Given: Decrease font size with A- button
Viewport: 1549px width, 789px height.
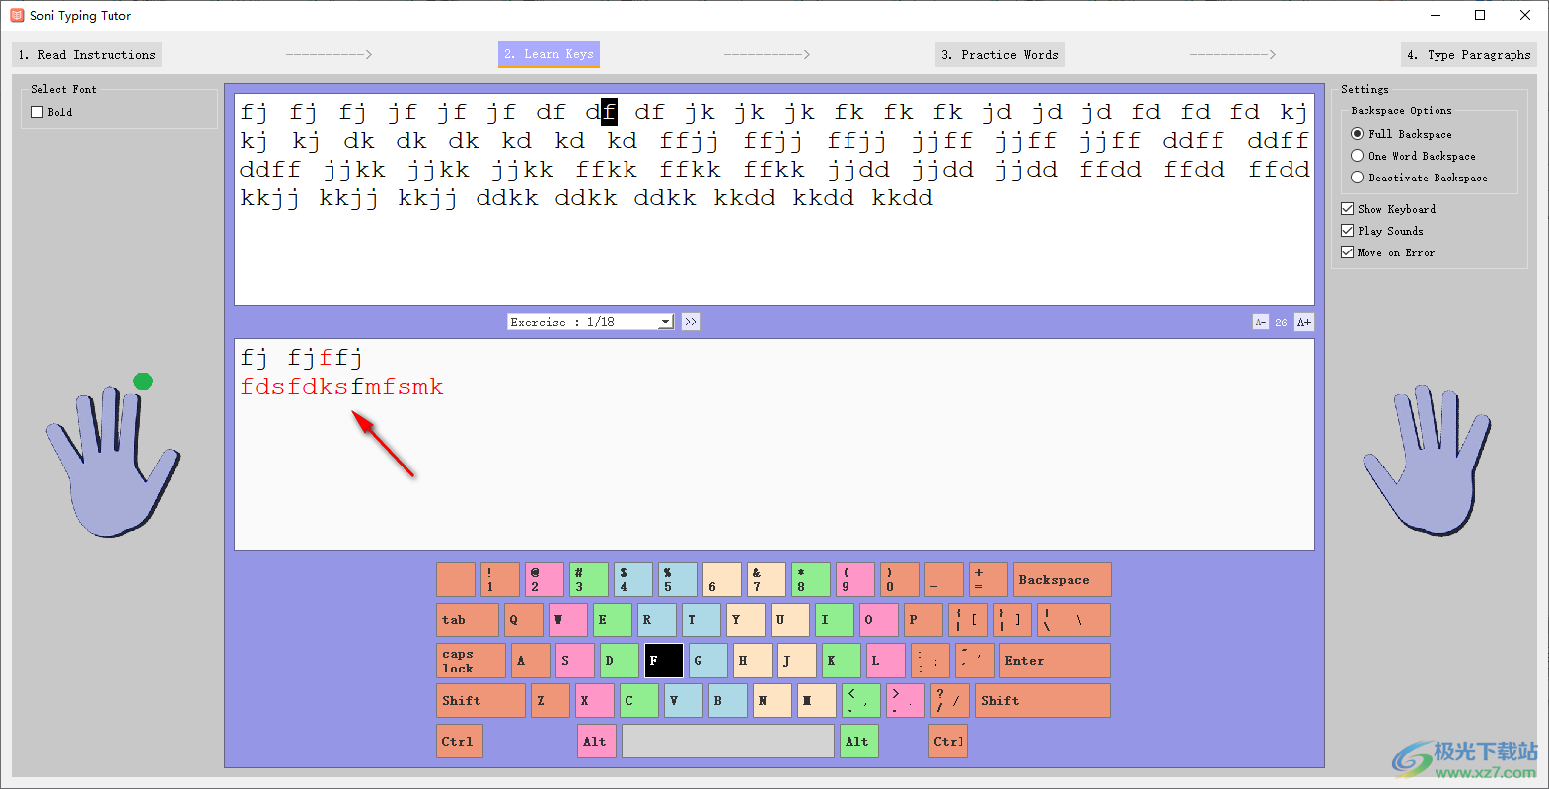Looking at the screenshot, I should [x=1260, y=323].
